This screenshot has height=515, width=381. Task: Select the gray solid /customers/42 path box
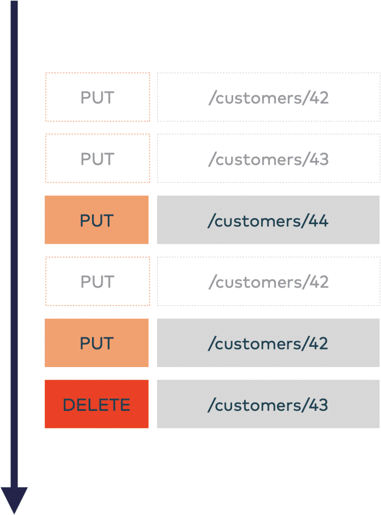pos(268,342)
